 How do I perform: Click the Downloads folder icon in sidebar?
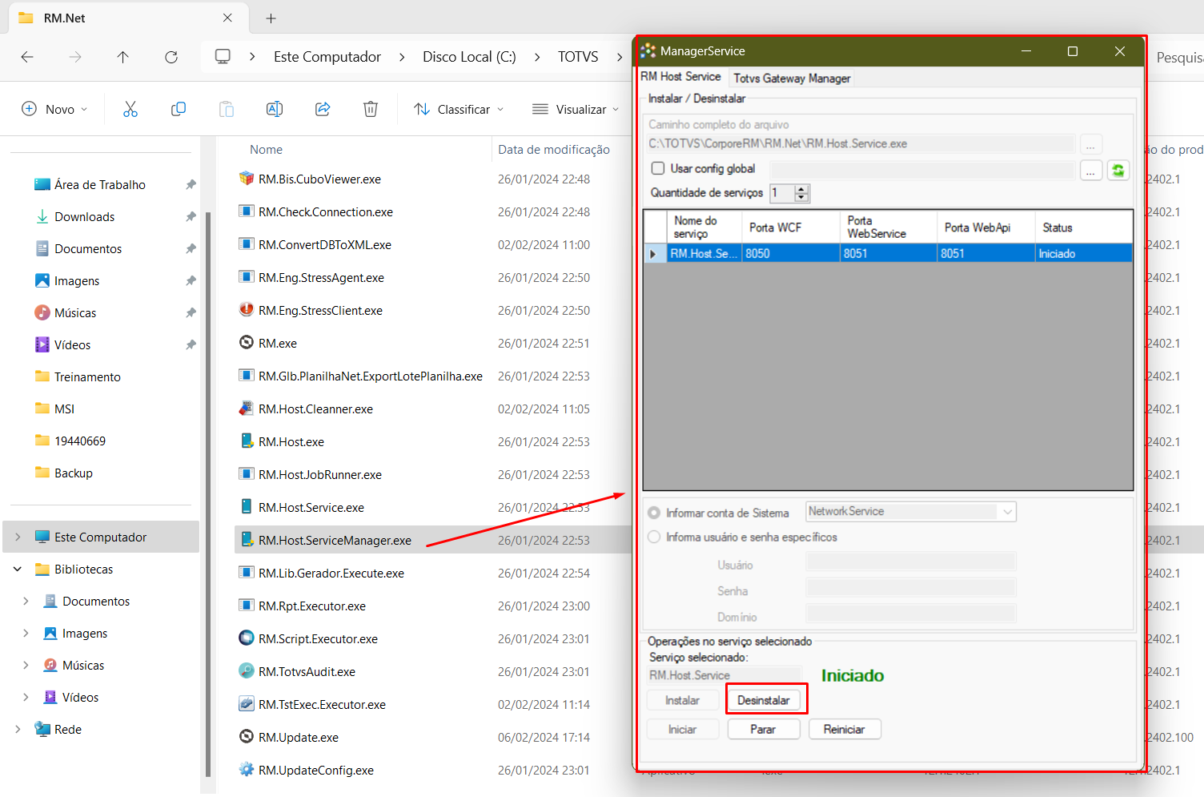coord(42,216)
